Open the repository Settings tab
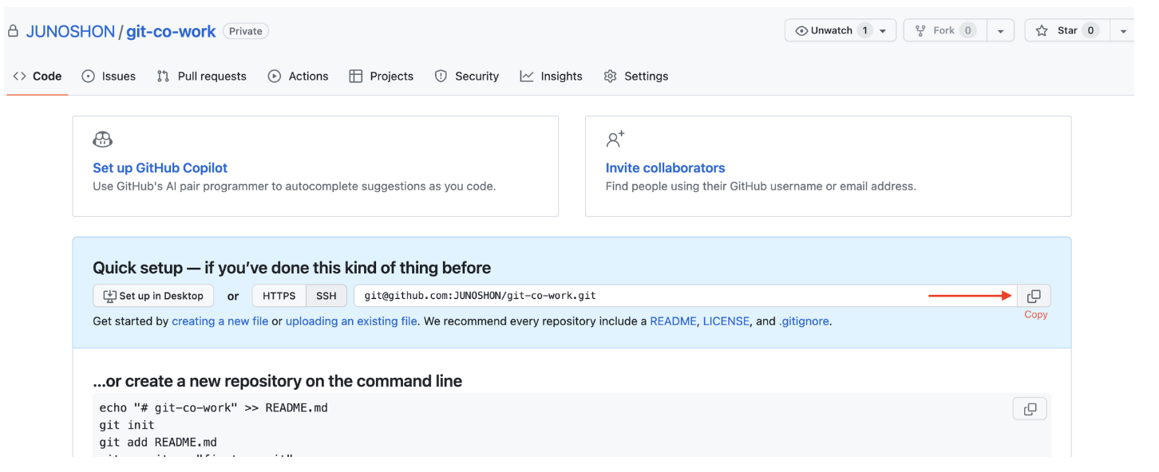 (x=646, y=76)
